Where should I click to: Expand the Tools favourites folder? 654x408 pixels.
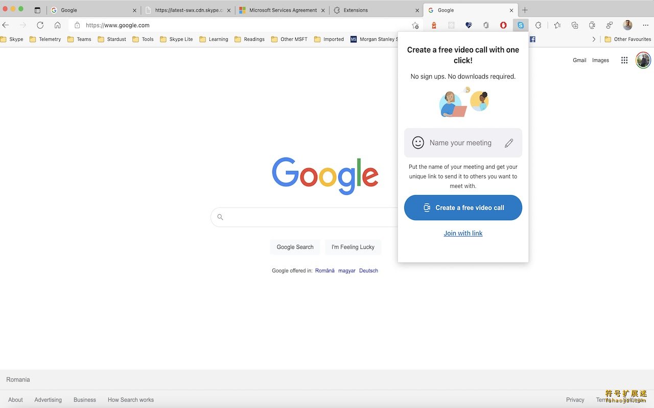pos(143,39)
